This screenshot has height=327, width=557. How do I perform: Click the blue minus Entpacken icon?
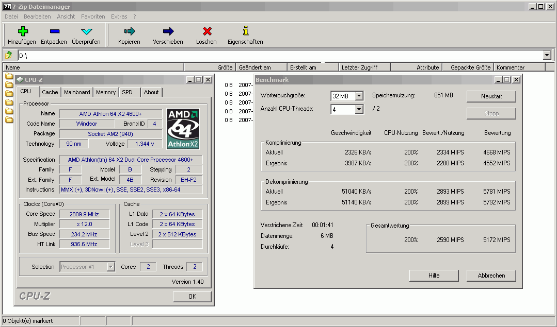pyautogui.click(x=54, y=31)
